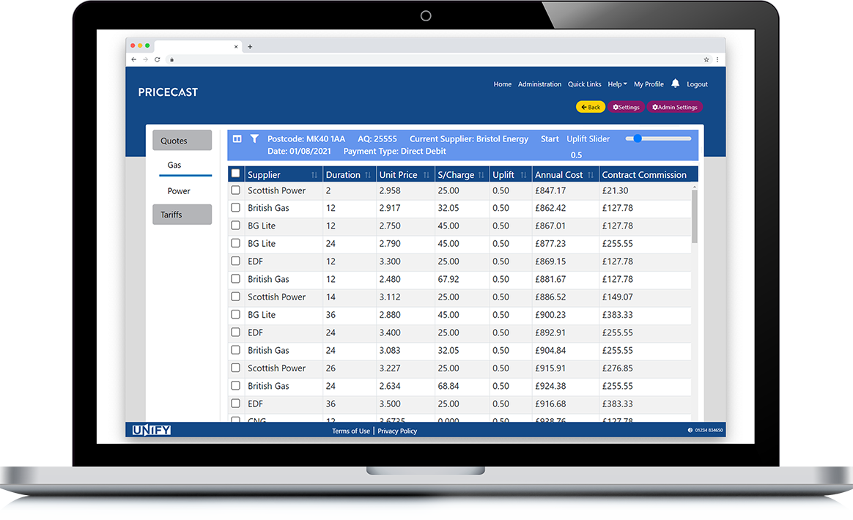Click the yellow Back button
The height and width of the screenshot is (520, 853).
591,107
